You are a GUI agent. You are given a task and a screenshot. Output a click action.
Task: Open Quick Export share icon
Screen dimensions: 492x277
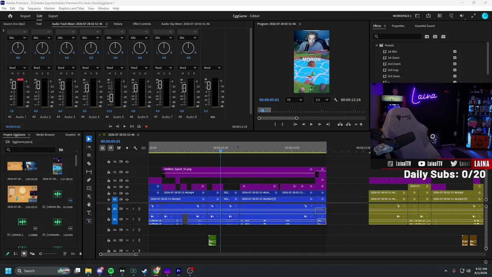point(428,16)
